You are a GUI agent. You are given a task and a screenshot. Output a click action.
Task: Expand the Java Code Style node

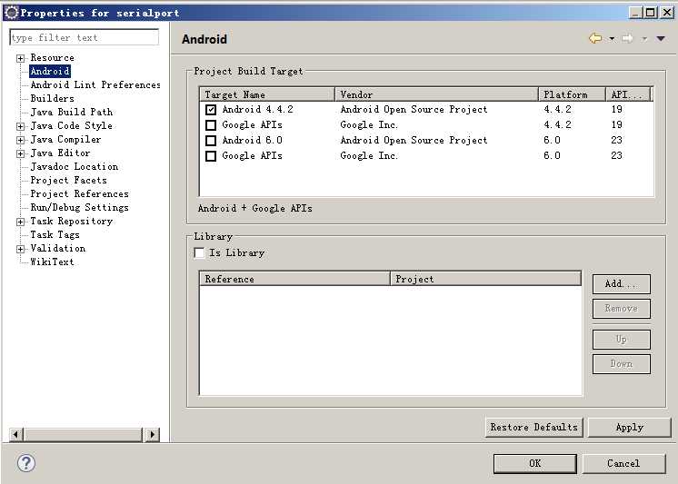20,126
